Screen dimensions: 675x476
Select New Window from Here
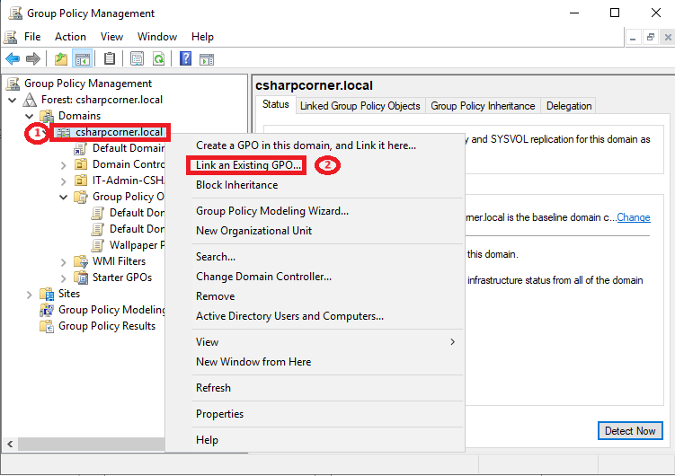coord(253,362)
